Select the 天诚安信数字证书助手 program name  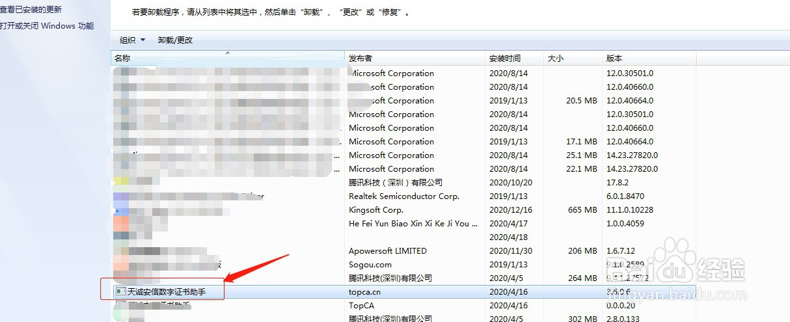(167, 292)
